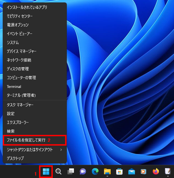Launch Firefox from the taskbar
Image resolution: width=174 pixels, height=178 pixels.
[x=156, y=172]
